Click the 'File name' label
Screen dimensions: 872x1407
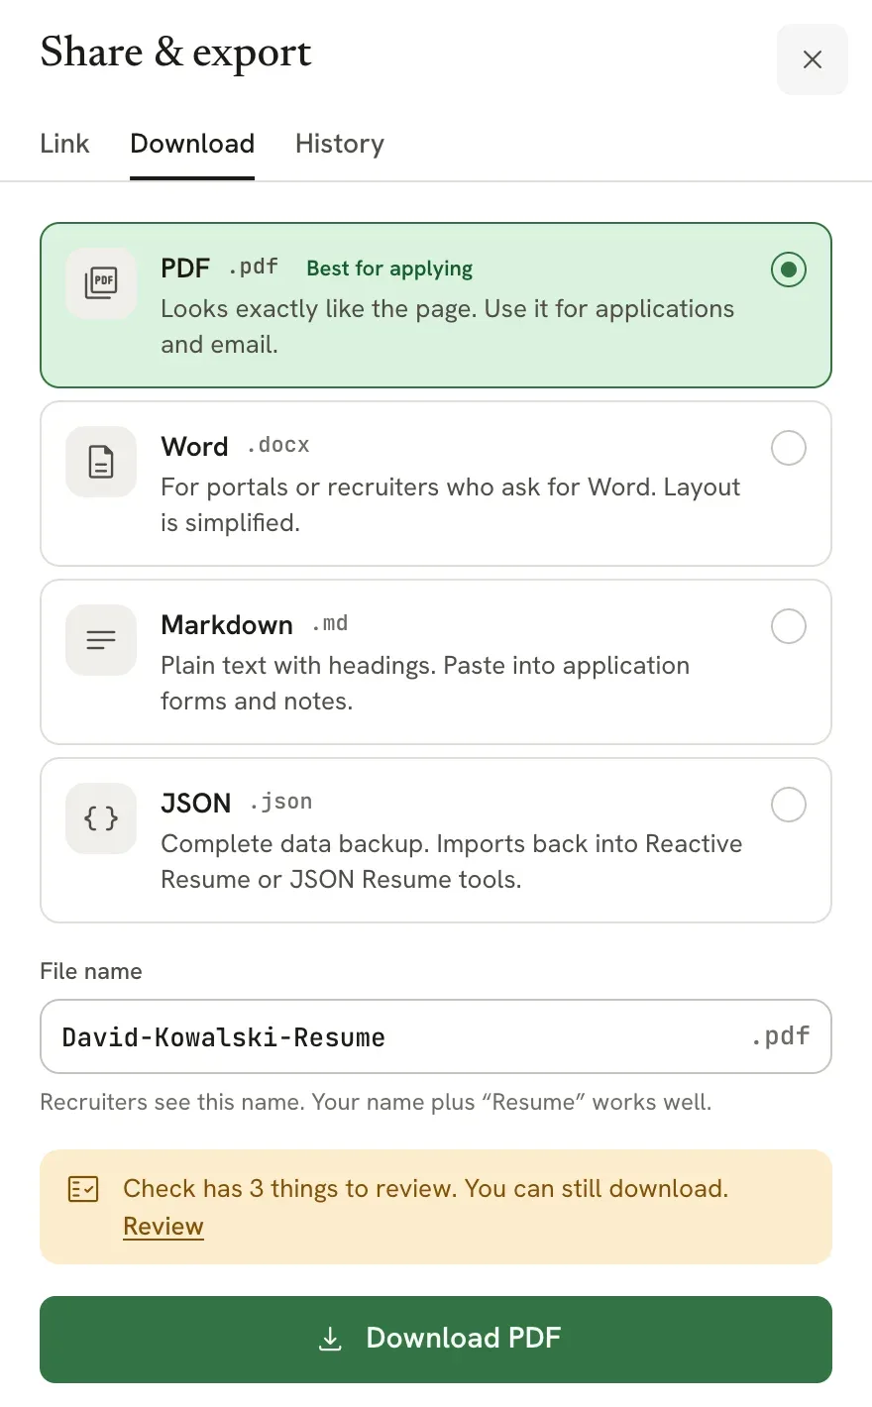click(x=91, y=971)
